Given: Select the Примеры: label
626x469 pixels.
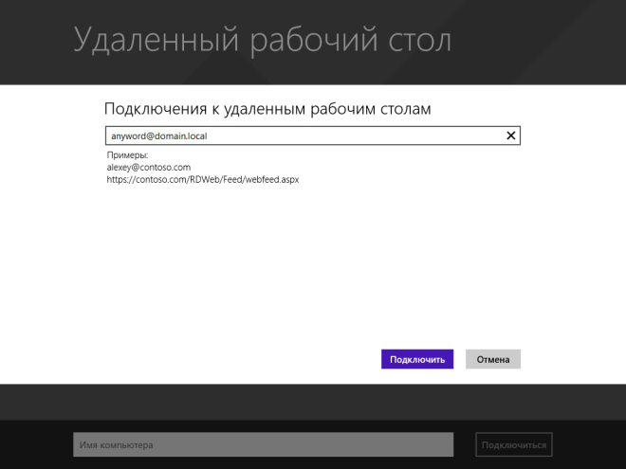Looking at the screenshot, I should [128, 154].
